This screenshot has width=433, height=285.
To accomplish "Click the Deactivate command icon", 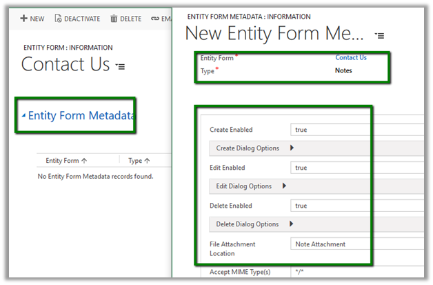I will click(58, 19).
